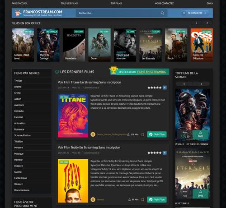Click the FrancoStream popcorn logo

click(18, 13)
